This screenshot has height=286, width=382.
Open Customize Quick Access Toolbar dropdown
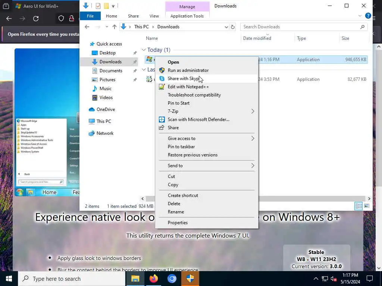(113, 6)
